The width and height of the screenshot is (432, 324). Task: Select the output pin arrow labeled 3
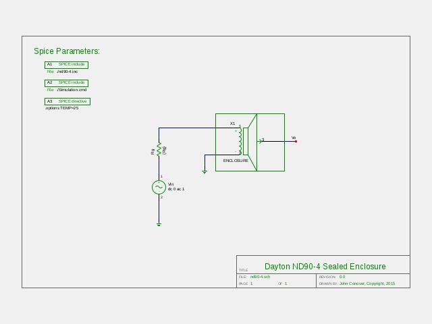tap(260, 141)
